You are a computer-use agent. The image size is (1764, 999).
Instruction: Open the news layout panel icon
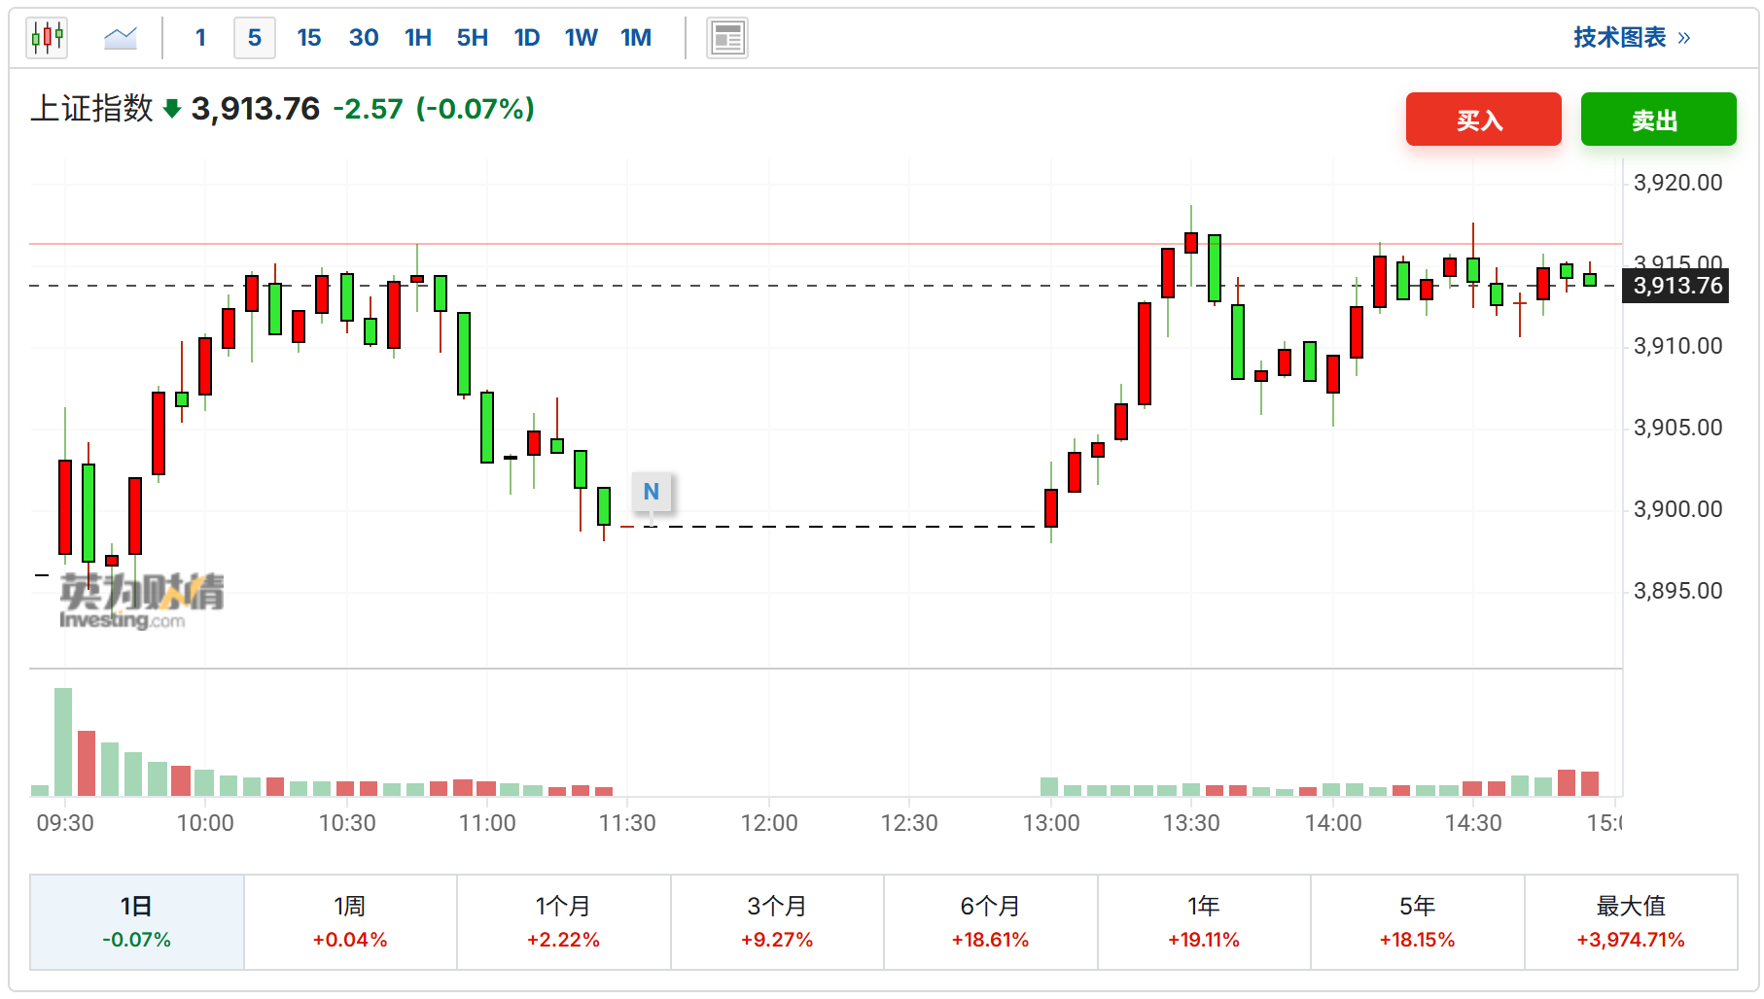pyautogui.click(x=726, y=39)
